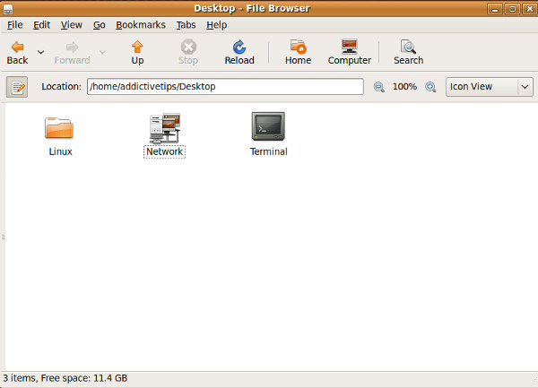The height and width of the screenshot is (388, 538).
Task: Go back using the Back arrow
Action: tap(18, 53)
